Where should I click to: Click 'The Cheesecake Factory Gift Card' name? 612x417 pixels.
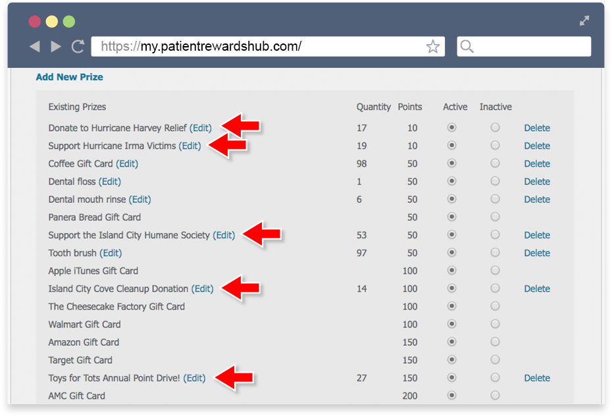(x=116, y=307)
